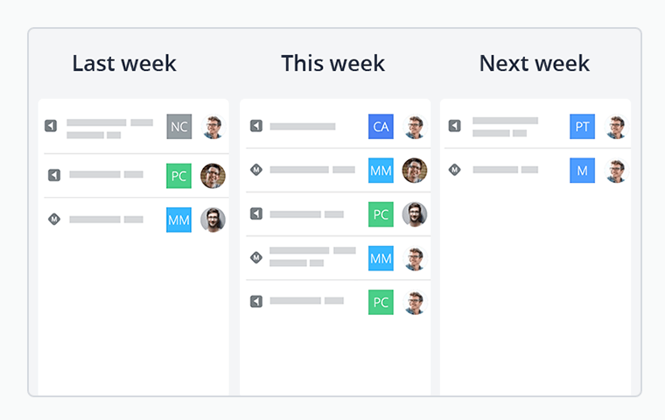
Task: Switch to the Next week column header
Action: point(535,64)
